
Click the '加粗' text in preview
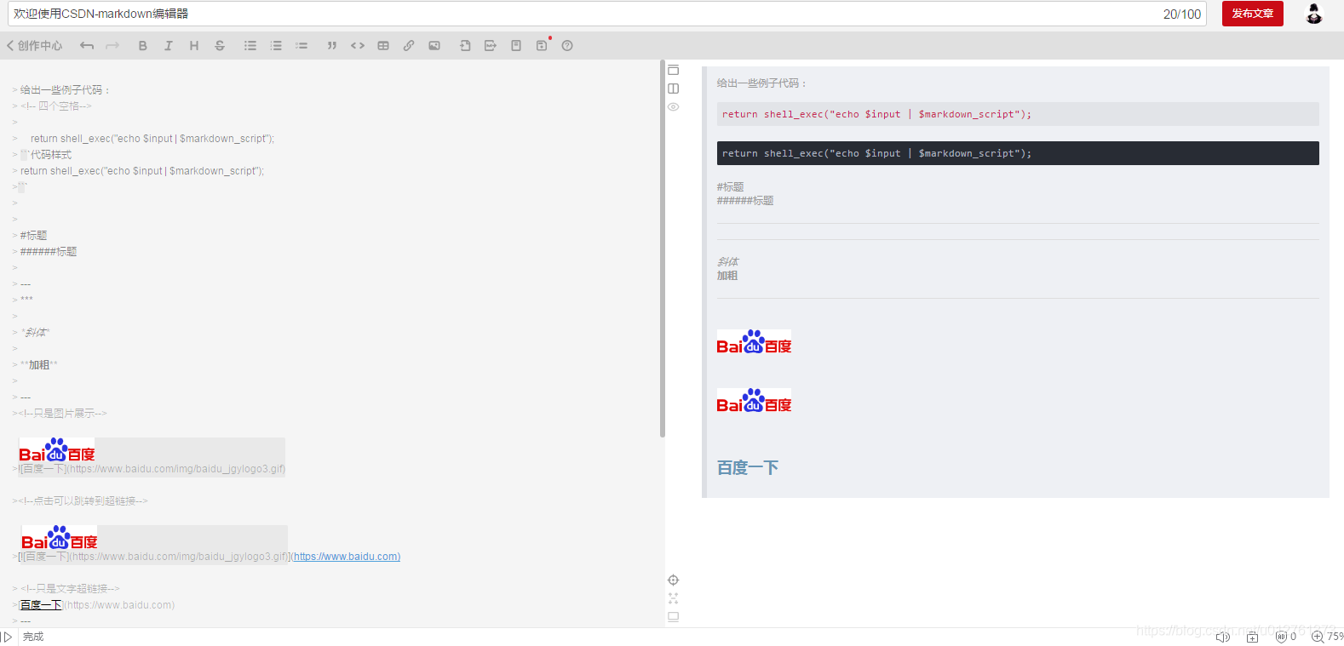(x=727, y=276)
